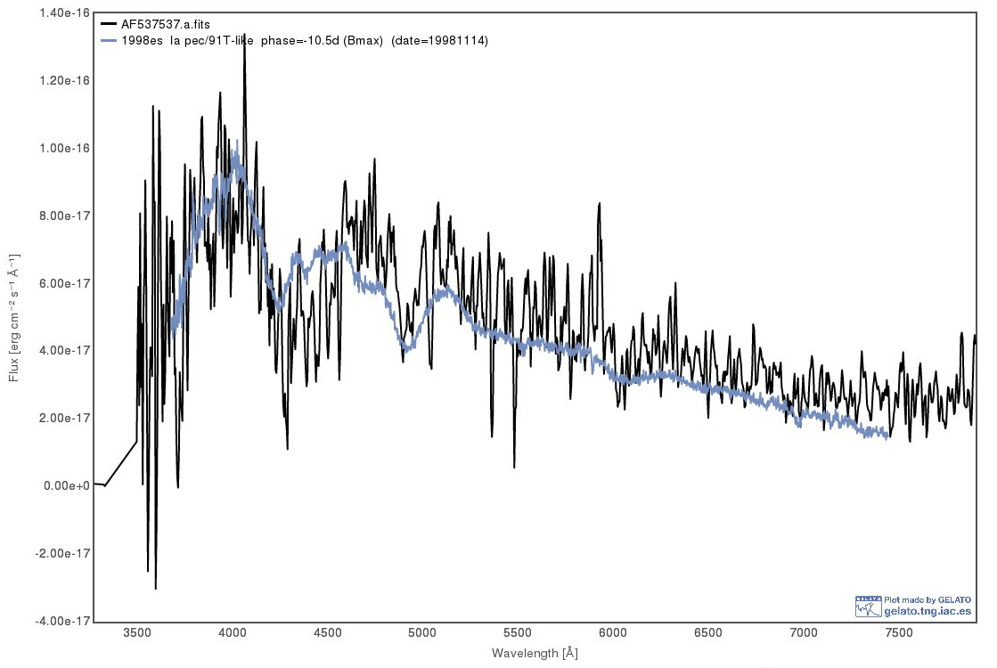
Task: Click the -4.00e-17 flux tick label
Action: point(63,621)
